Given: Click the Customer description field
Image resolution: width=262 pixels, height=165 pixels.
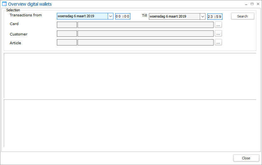Looking at the screenshot, I should click(x=145, y=34).
